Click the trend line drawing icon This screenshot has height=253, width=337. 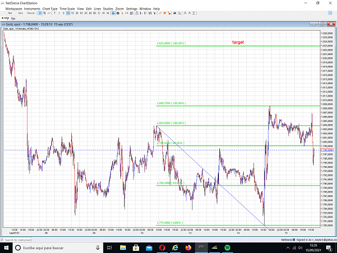click(160, 13)
